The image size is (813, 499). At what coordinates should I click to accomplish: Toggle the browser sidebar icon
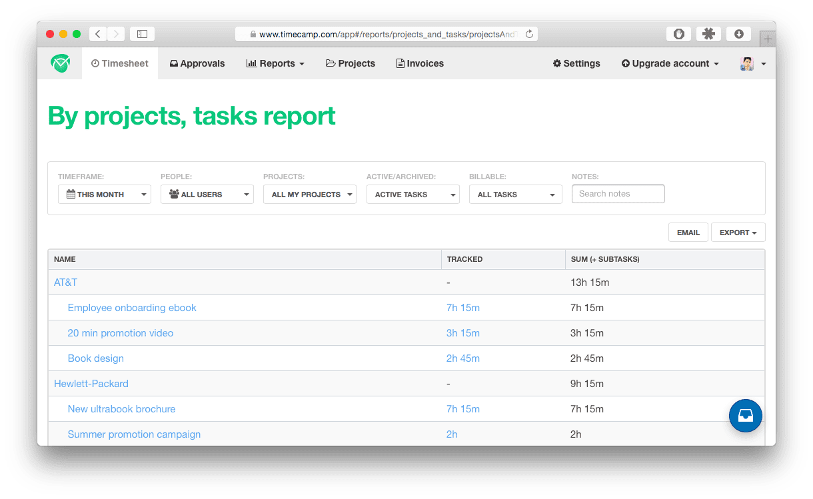click(x=142, y=33)
